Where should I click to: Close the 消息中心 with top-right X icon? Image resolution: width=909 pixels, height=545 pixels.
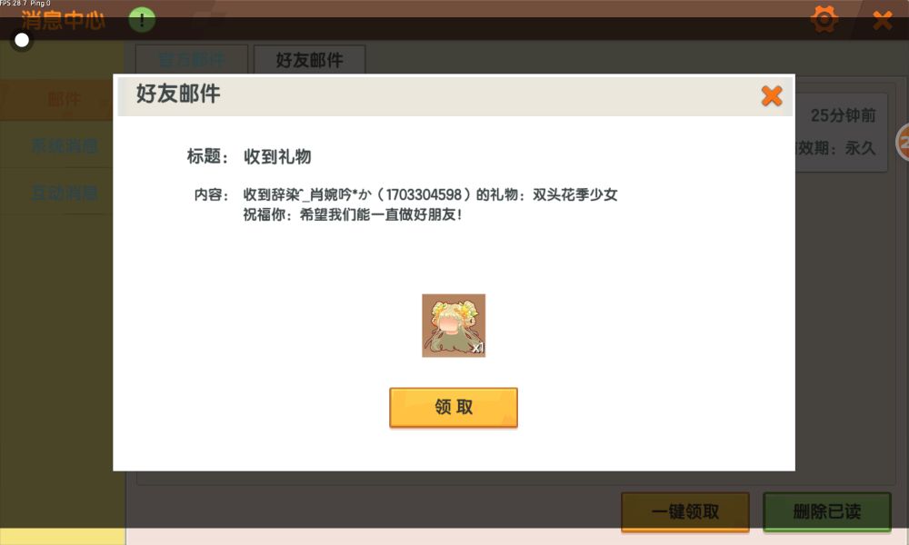click(883, 21)
